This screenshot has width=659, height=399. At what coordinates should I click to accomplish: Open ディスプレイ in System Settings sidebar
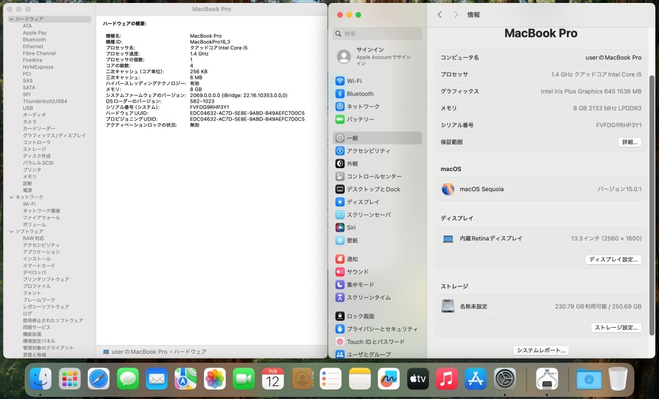(x=377, y=202)
